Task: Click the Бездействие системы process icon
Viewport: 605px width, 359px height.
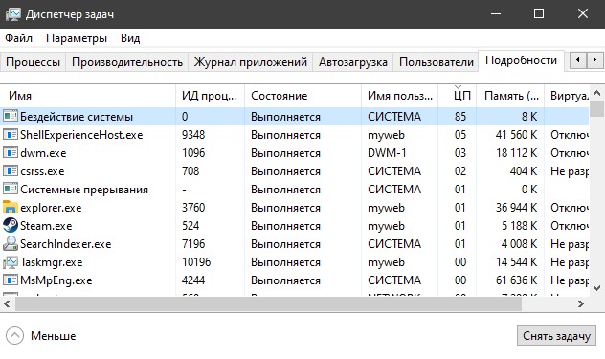Action: [x=10, y=116]
